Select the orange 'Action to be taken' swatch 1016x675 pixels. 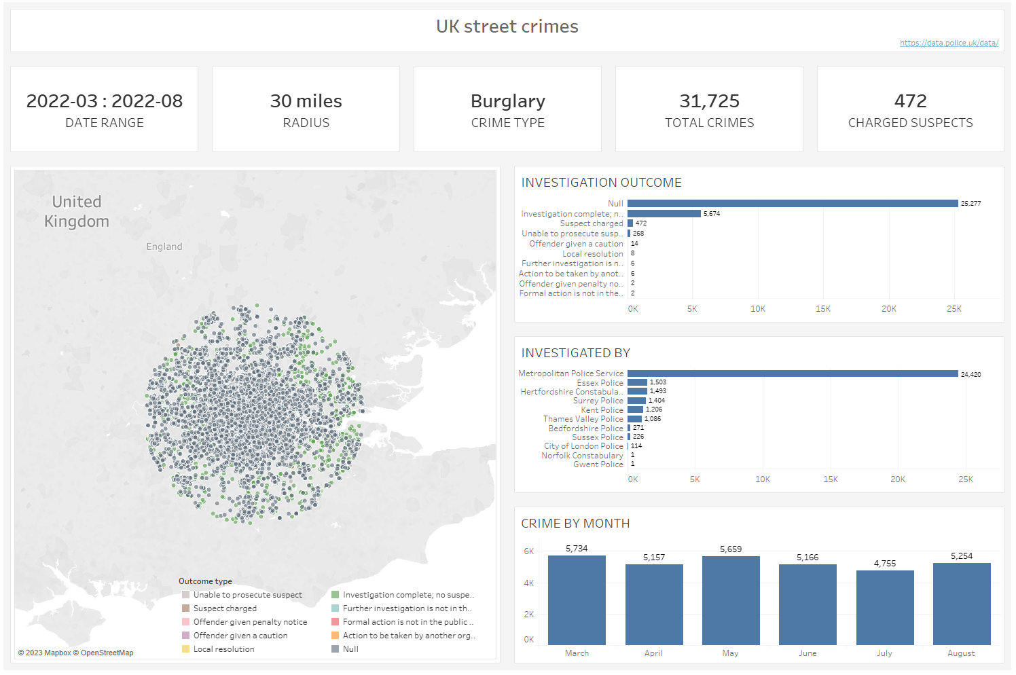pos(335,636)
